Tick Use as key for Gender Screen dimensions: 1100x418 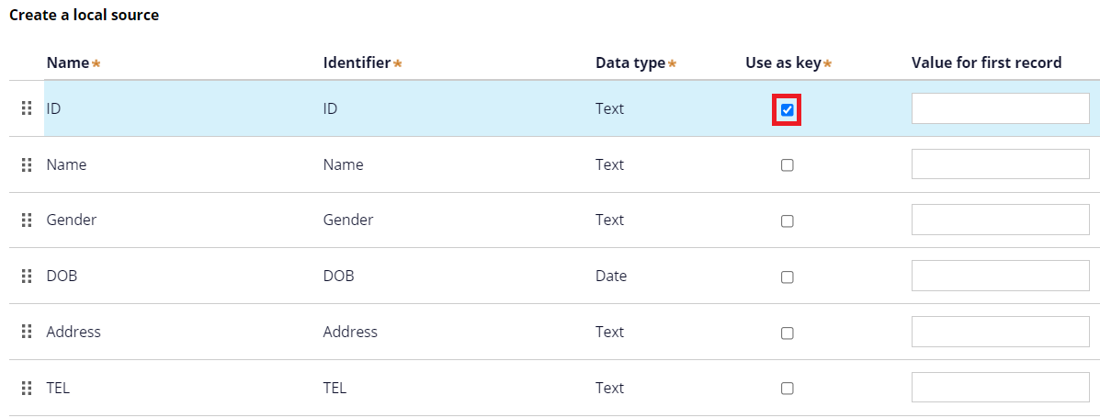click(788, 220)
